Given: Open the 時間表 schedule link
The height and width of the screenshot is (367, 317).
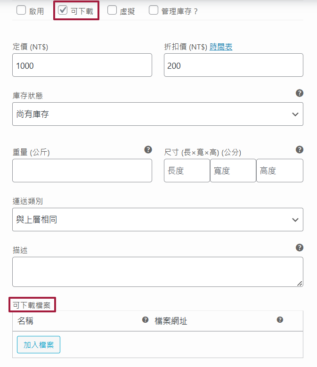Looking at the screenshot, I should coord(221,47).
